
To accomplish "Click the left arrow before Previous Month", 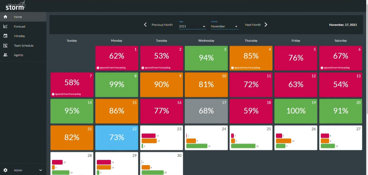I will coord(145,25).
